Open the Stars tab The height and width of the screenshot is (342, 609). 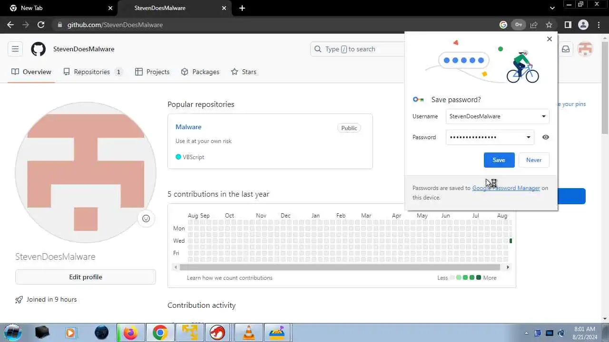(244, 72)
